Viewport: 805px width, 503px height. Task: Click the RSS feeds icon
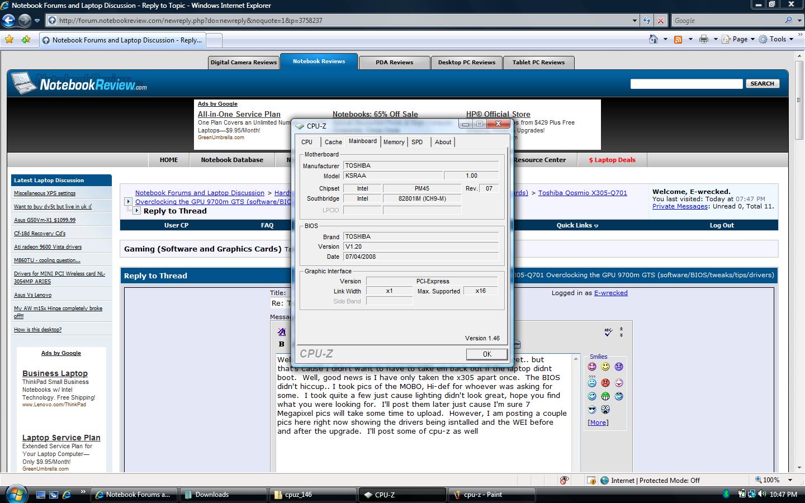pyautogui.click(x=678, y=39)
